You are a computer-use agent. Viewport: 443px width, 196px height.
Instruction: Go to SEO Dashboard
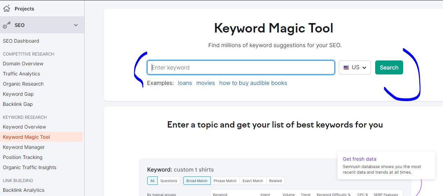pyautogui.click(x=21, y=41)
